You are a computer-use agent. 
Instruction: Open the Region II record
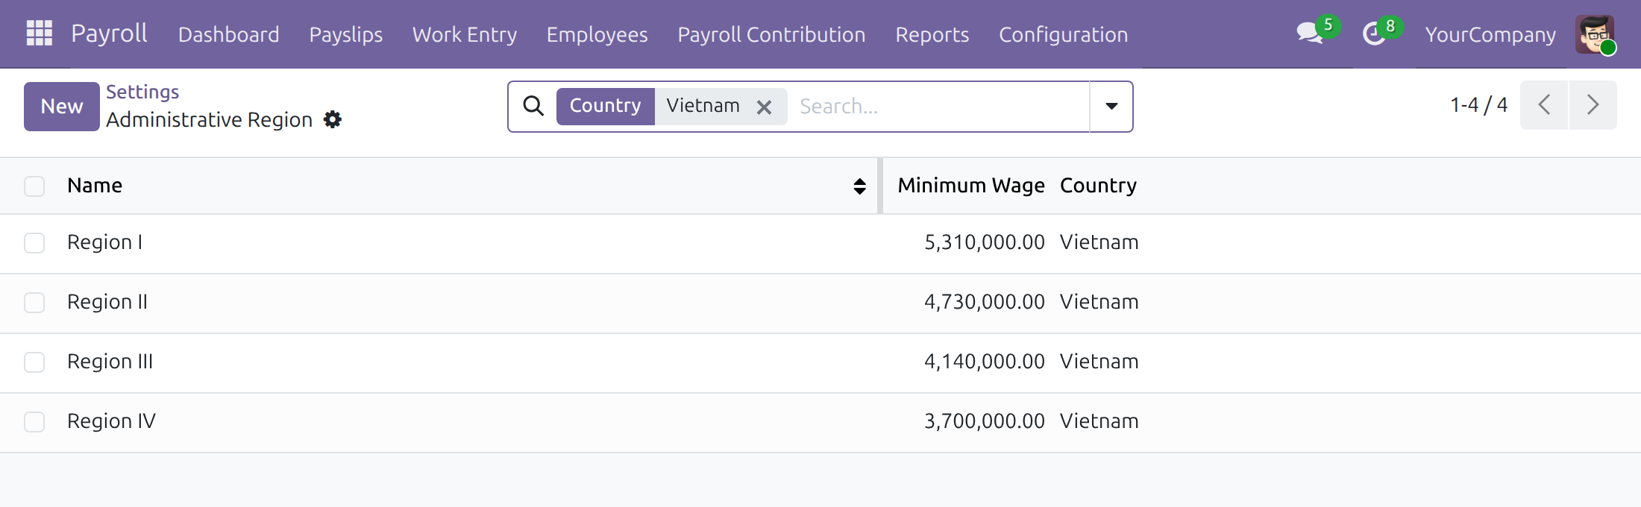tap(107, 302)
